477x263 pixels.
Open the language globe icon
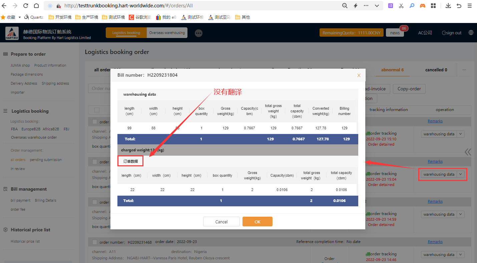click(471, 33)
